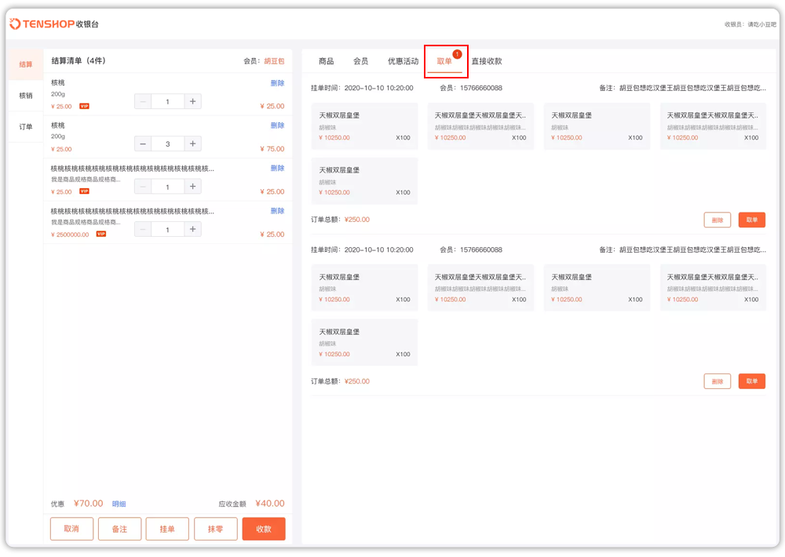
Task: Open 订单 in left sidebar
Action: point(26,126)
